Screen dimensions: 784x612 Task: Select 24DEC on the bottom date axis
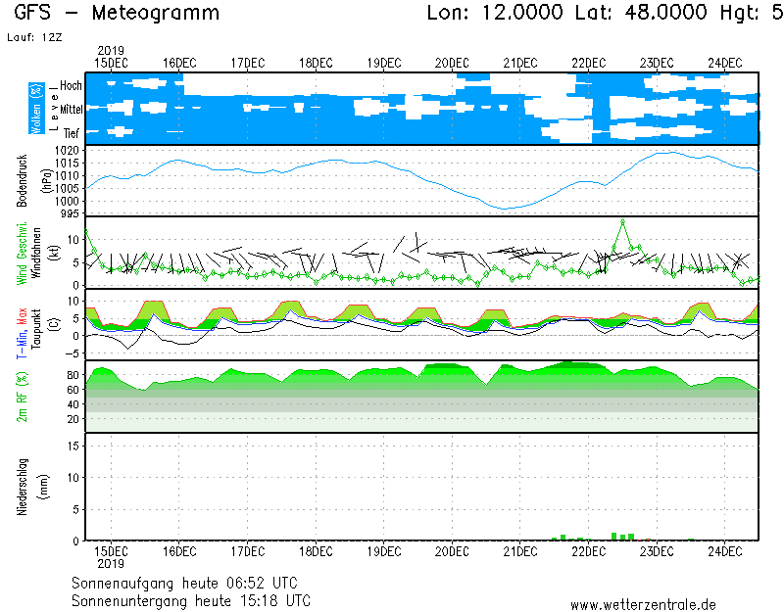click(x=725, y=552)
